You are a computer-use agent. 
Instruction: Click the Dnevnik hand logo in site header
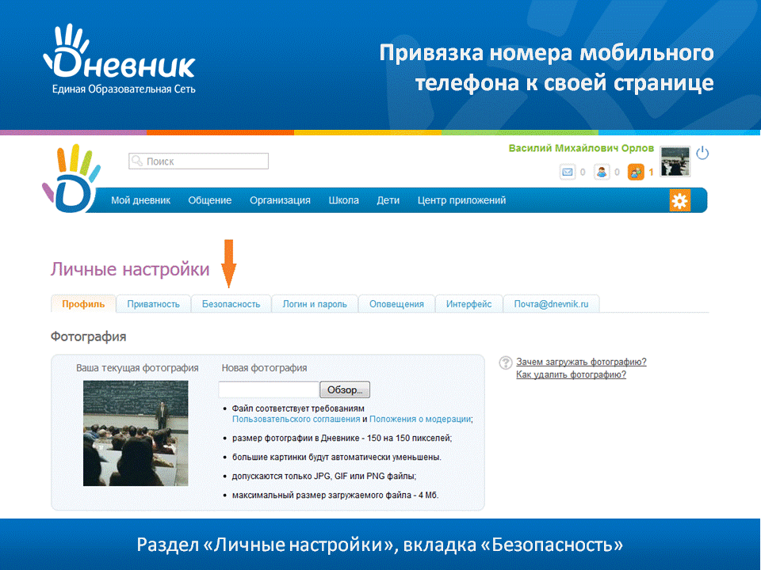[x=71, y=178]
